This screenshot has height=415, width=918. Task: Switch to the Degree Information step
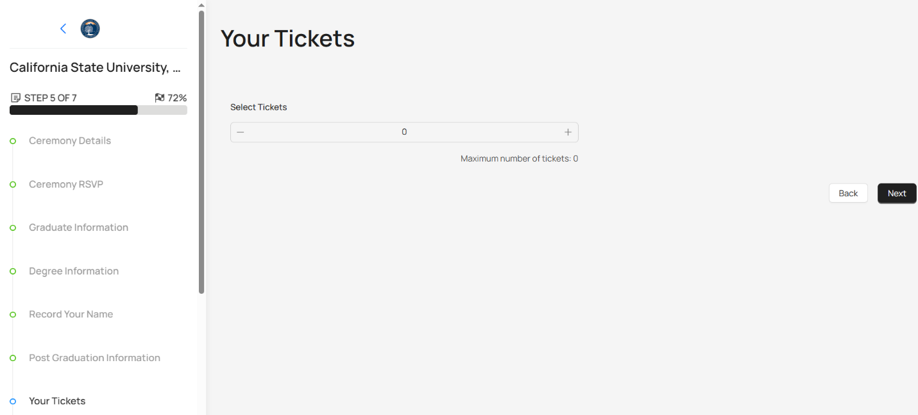tap(73, 271)
